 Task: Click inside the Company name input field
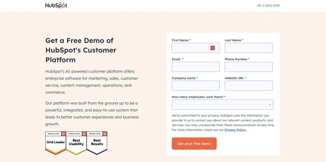click(x=196, y=85)
